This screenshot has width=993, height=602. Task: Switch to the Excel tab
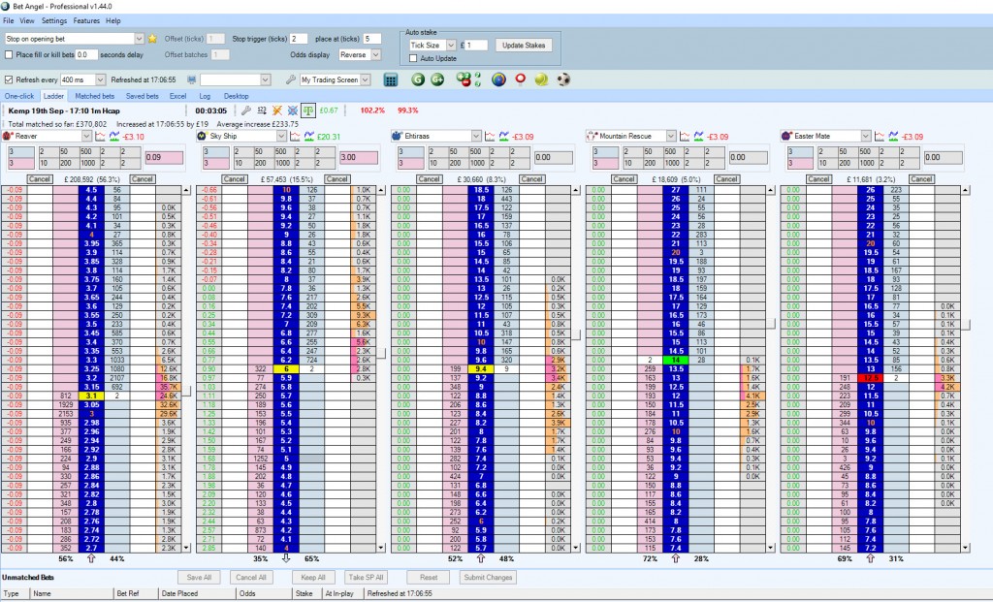coord(178,96)
